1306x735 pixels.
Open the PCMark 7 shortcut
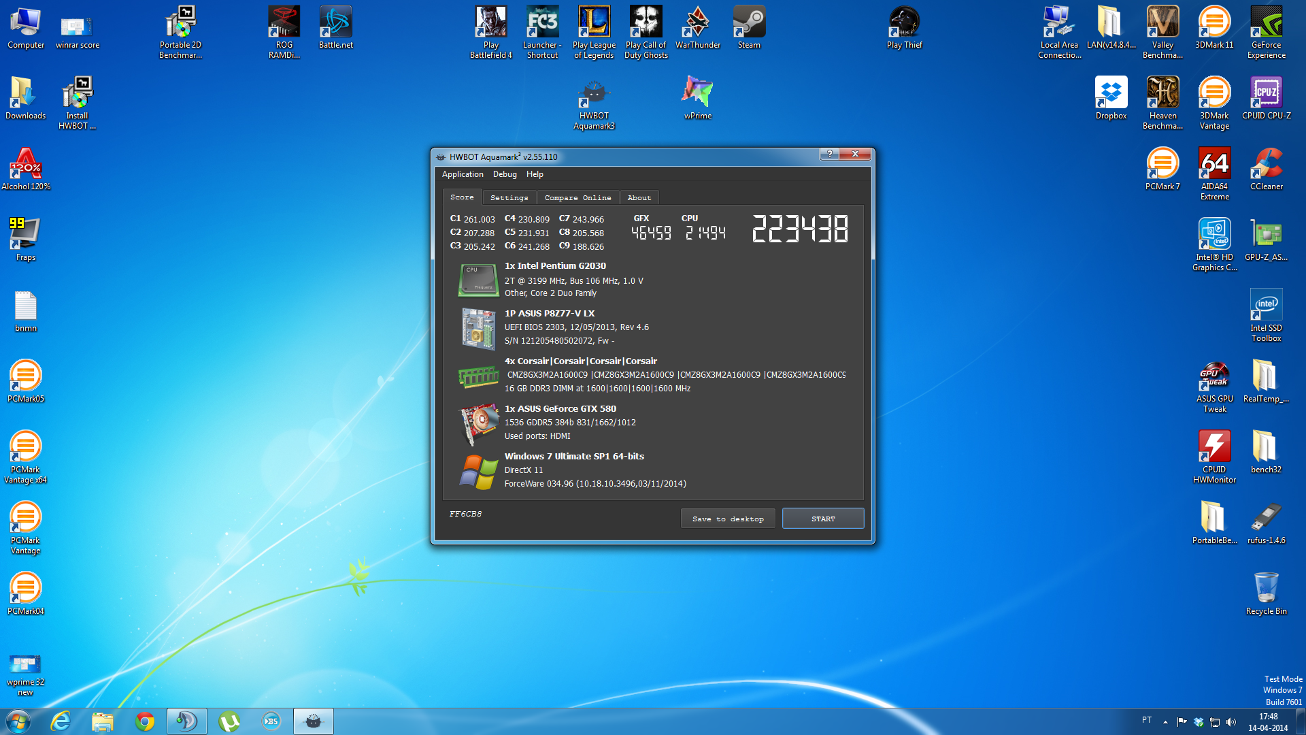pos(1162,169)
